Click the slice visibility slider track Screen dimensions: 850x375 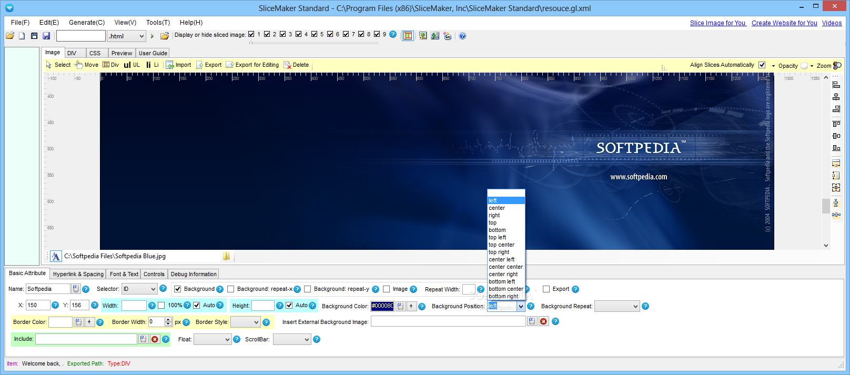pyautogui.click(x=313, y=43)
